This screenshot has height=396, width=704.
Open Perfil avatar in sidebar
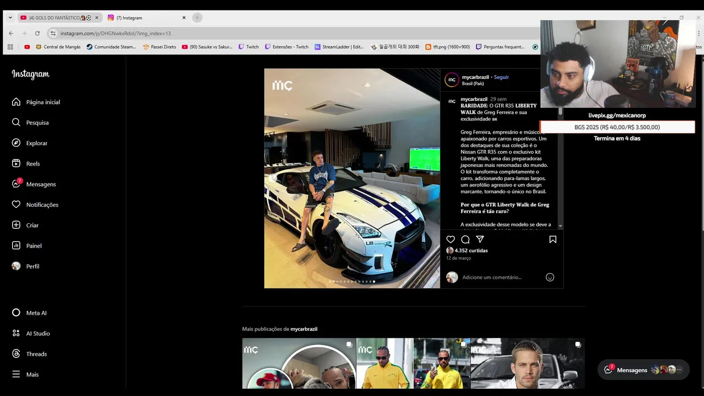click(16, 266)
